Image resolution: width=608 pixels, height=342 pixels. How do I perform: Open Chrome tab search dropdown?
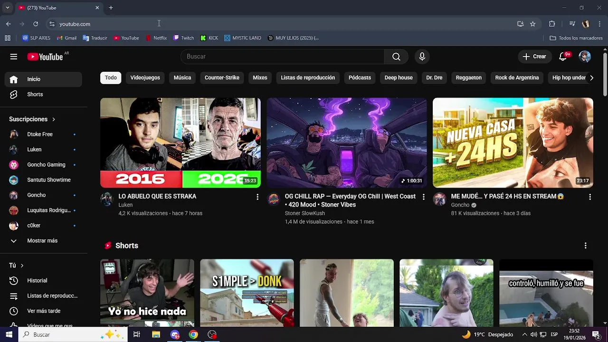click(x=7, y=8)
